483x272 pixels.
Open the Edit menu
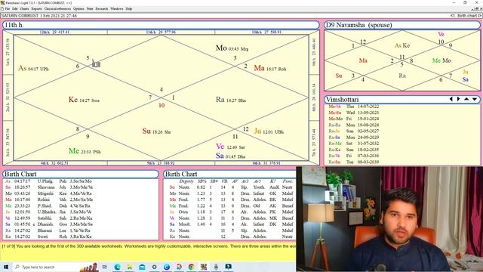tap(15, 9)
